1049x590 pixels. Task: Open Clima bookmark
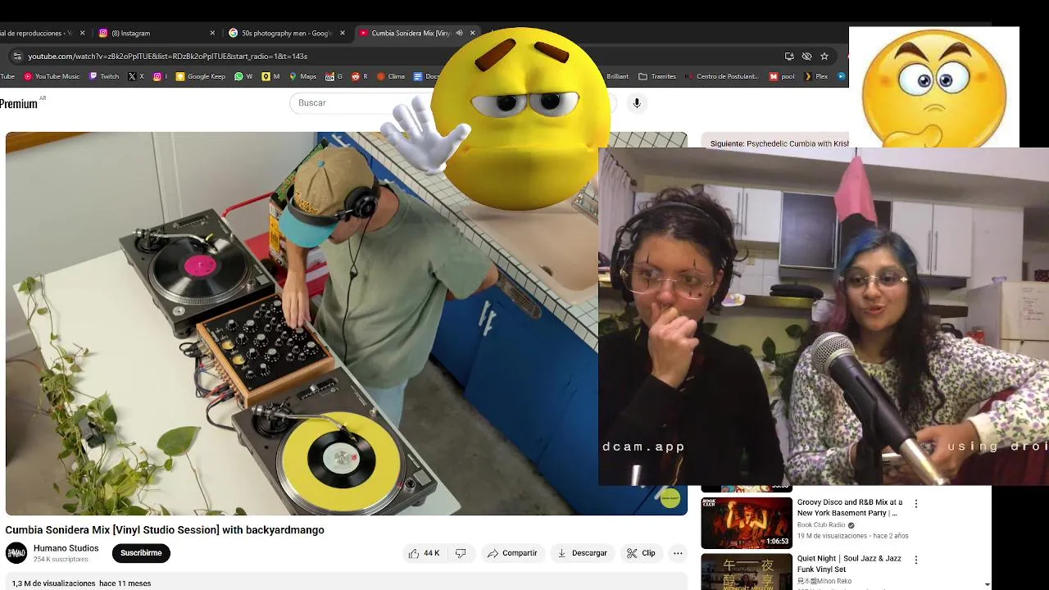pyautogui.click(x=391, y=76)
